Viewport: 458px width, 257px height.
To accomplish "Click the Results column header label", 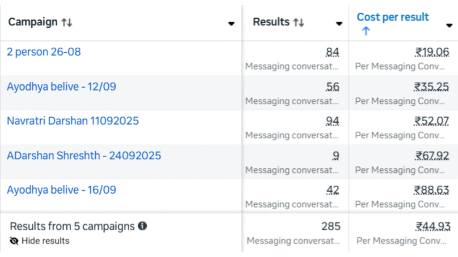I will coord(271,22).
